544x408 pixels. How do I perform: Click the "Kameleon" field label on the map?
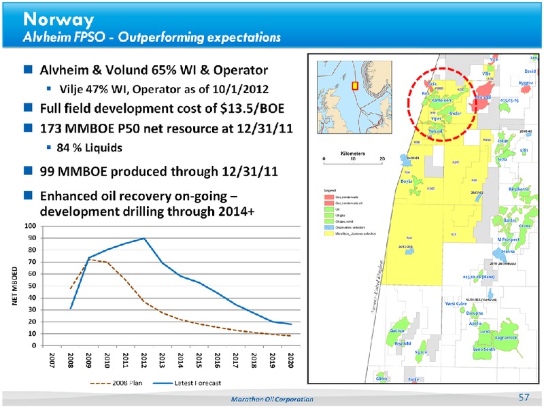[x=442, y=100]
